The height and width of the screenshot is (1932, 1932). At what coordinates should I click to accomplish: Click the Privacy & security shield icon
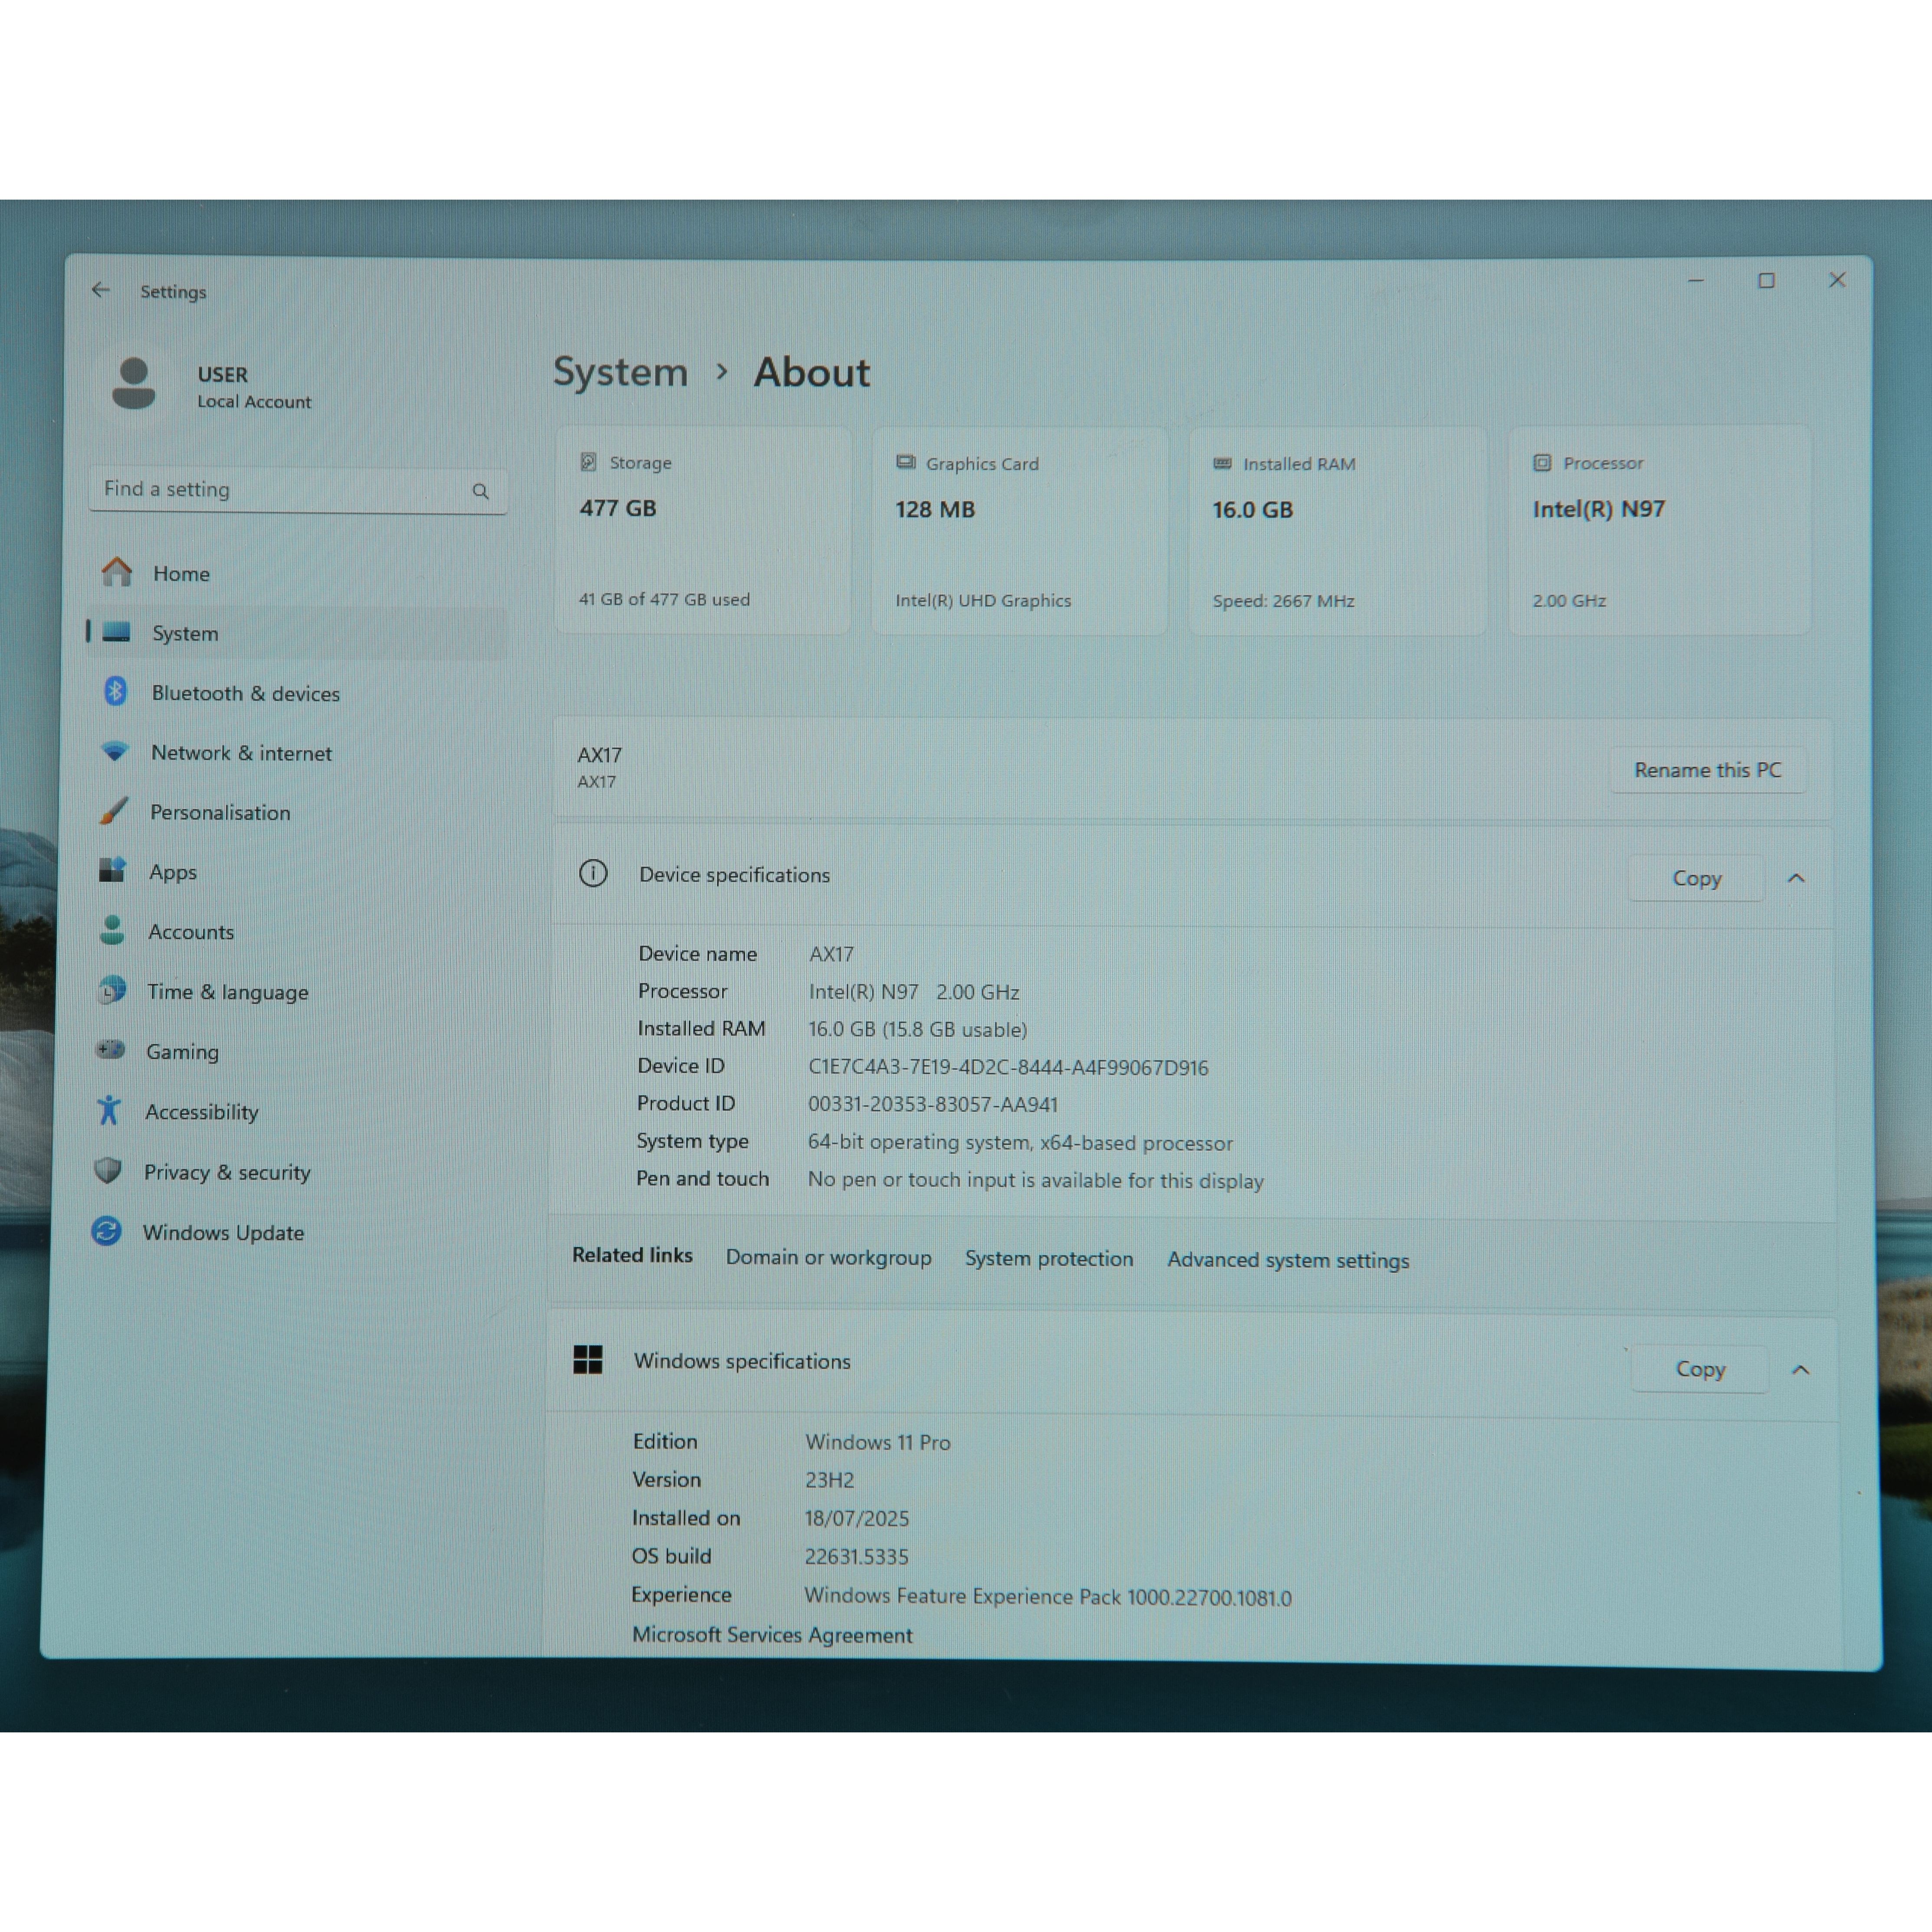(x=108, y=1170)
